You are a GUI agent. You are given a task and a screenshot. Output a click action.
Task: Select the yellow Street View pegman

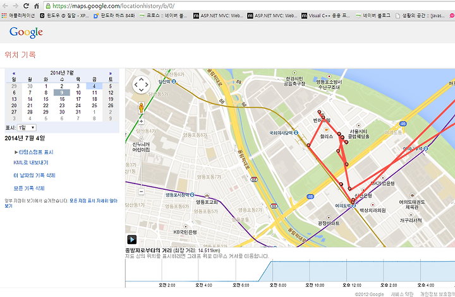(x=141, y=107)
